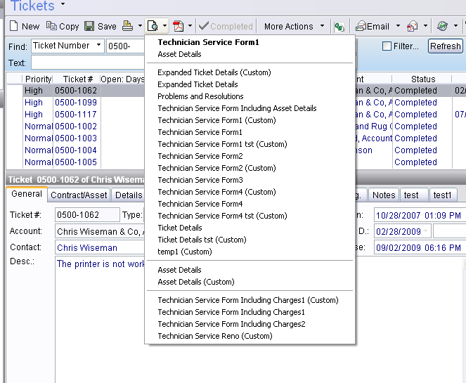Click the PDF export icon

[x=179, y=26]
